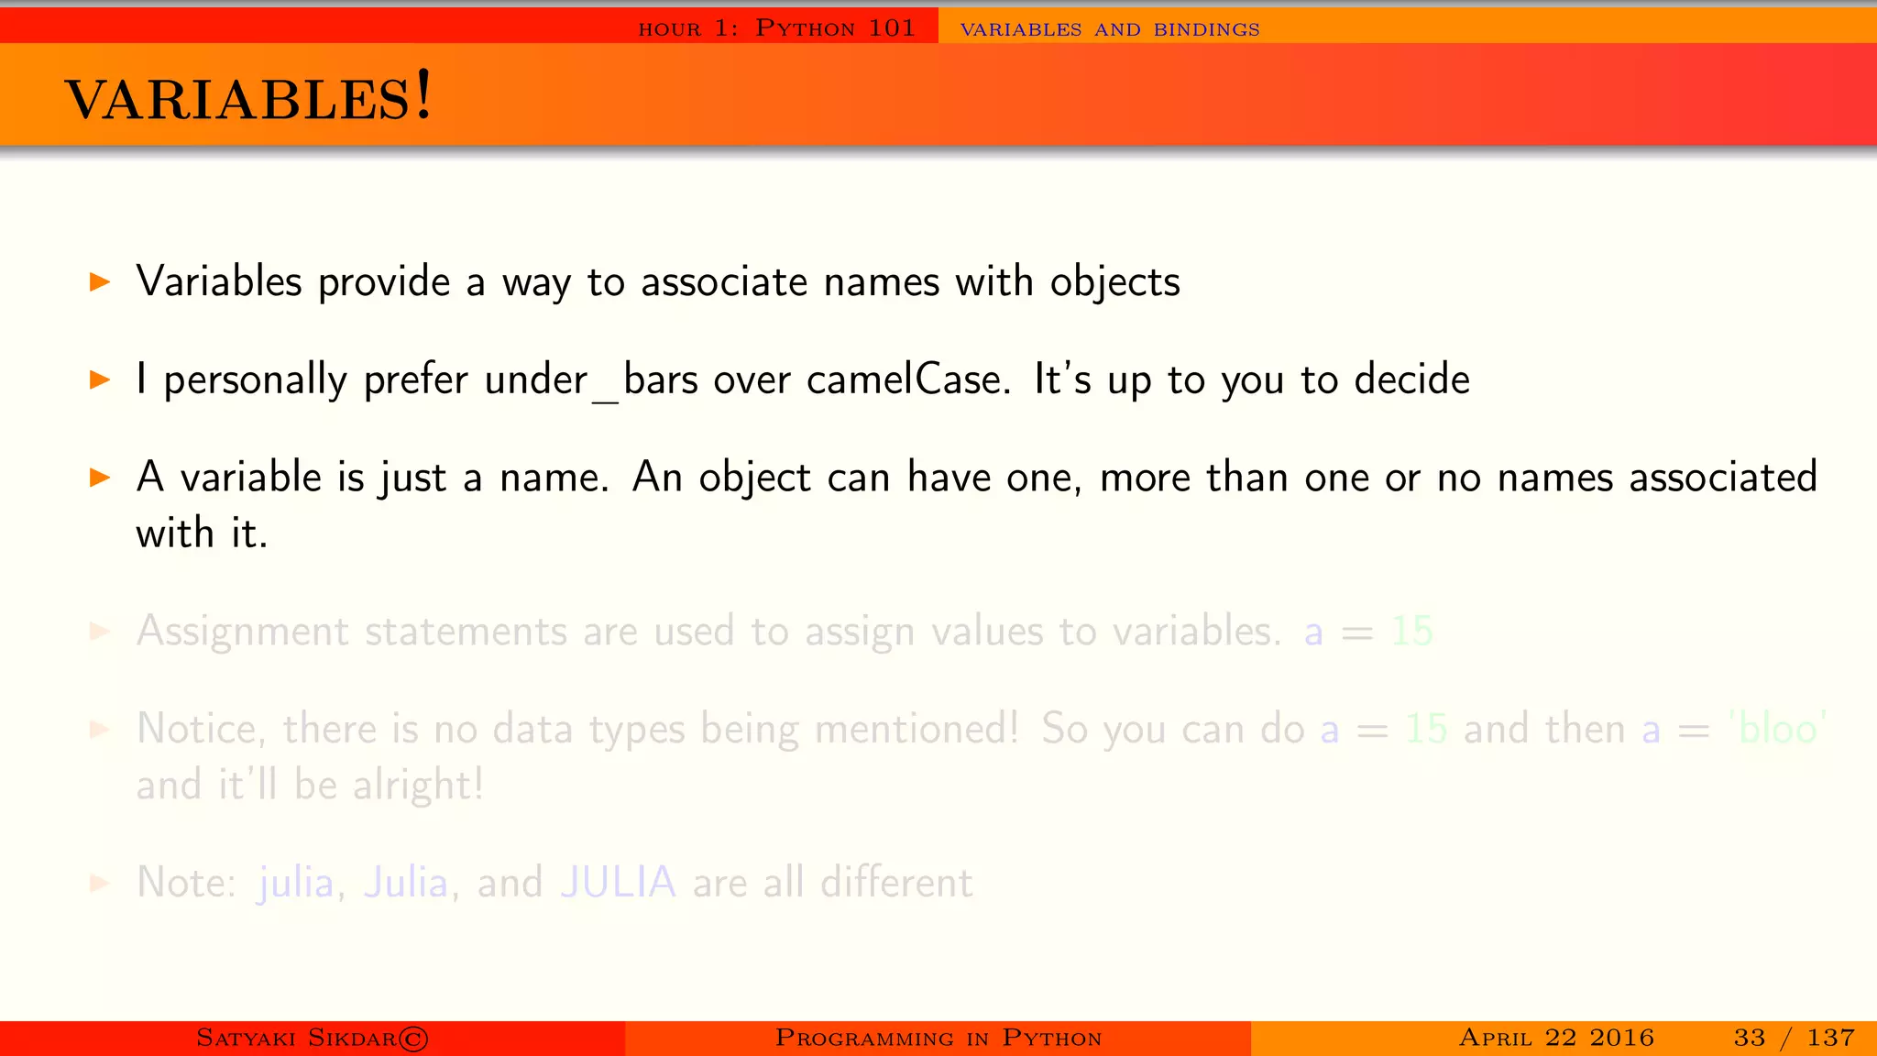This screenshot has height=1056, width=1877.
Task: Click the 'April 22 2016' date in footer
Action: point(1556,1038)
